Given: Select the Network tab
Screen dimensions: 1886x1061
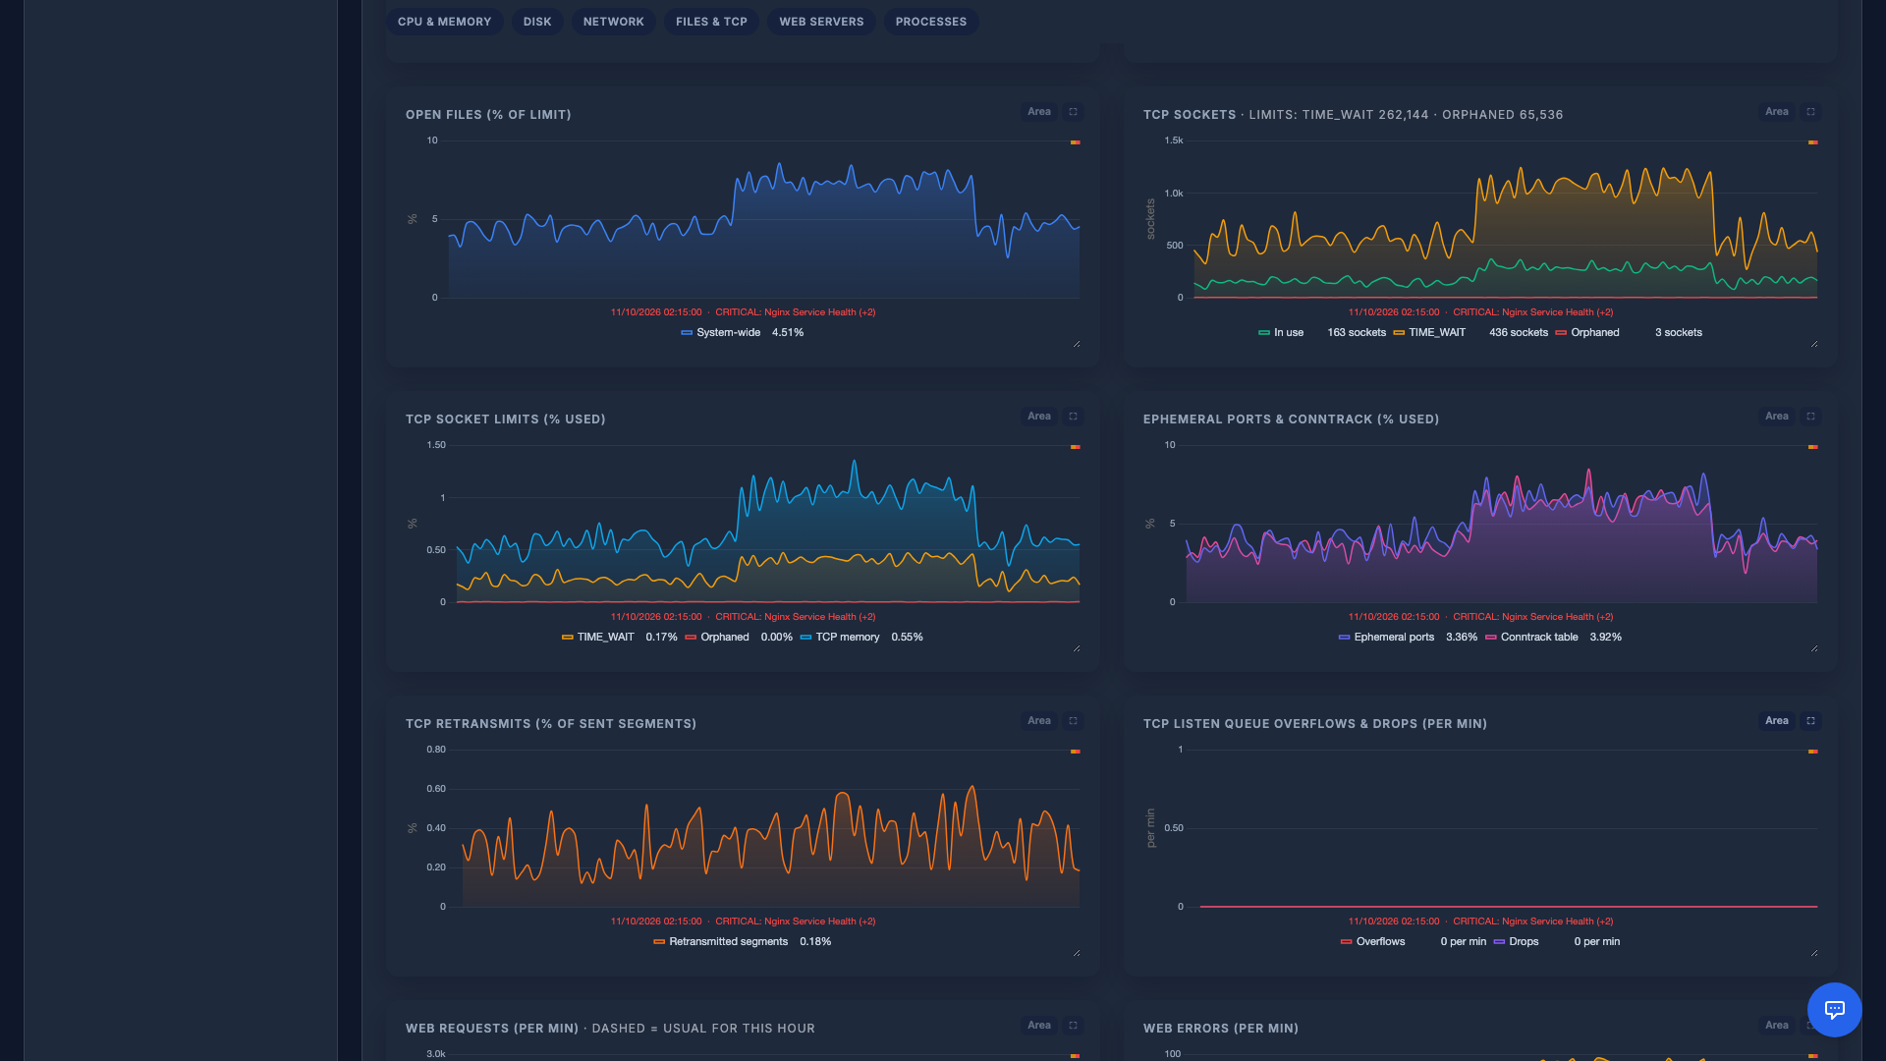Looking at the screenshot, I should tap(614, 22).
